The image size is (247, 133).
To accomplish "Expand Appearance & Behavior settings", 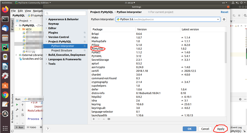I will pyautogui.click(x=46, y=19).
